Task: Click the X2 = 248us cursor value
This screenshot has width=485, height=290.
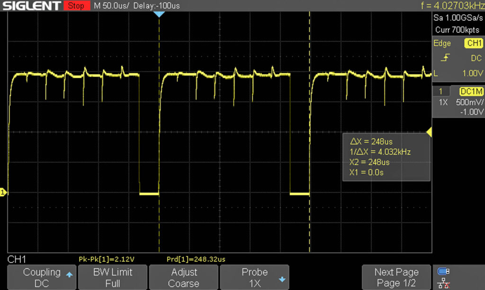Action: [x=369, y=162]
